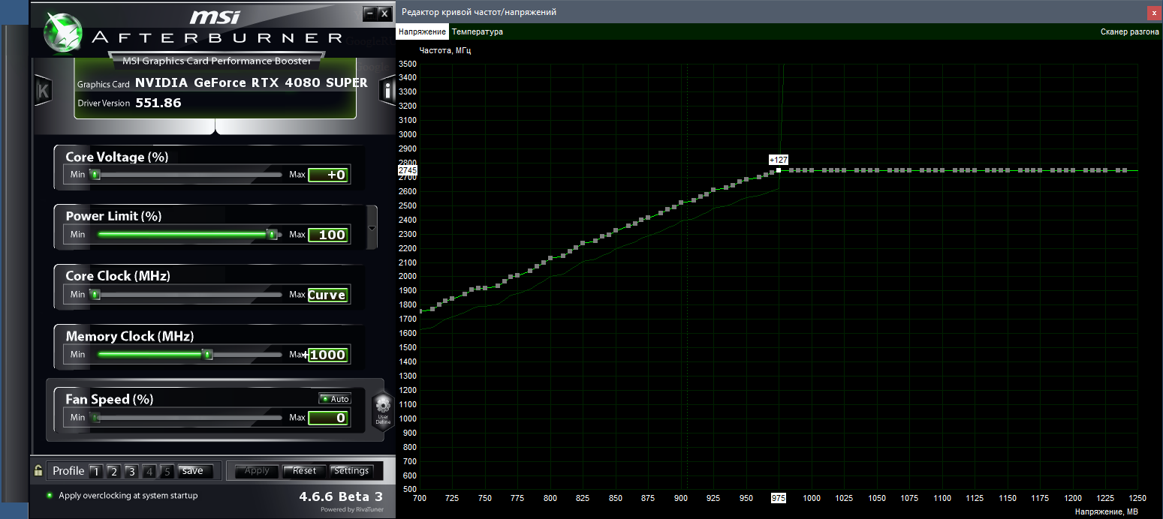Click the 1250 voltage axis label
Viewport: 1163px width, 519px height.
coord(1137,498)
